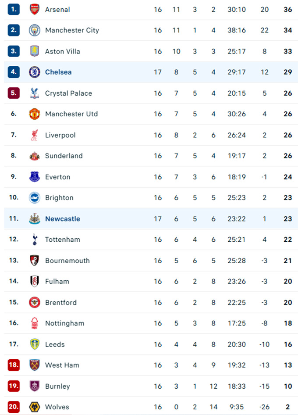Click the Chelsea club crest icon

(x=35, y=72)
